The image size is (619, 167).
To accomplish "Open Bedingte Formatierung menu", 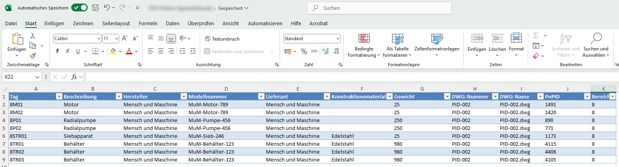I will coord(364,46).
